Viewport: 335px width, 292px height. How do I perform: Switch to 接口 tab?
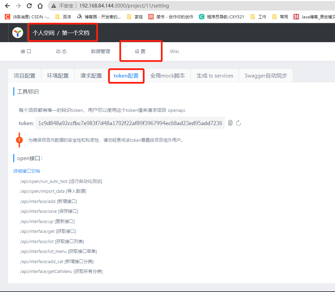click(x=26, y=51)
